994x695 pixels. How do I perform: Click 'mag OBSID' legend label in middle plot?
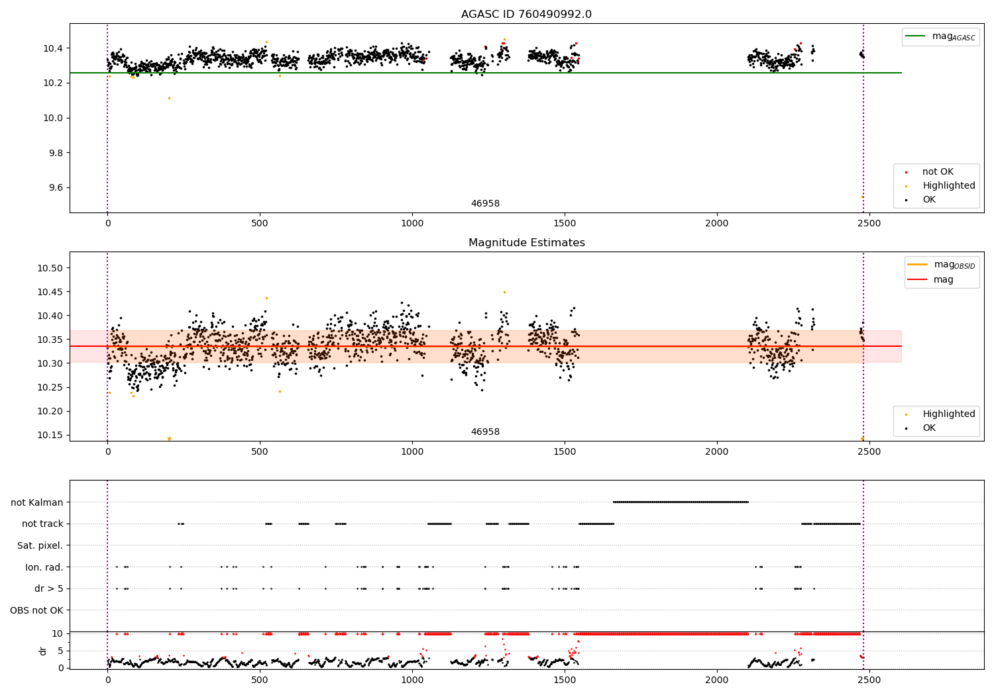[x=954, y=265]
